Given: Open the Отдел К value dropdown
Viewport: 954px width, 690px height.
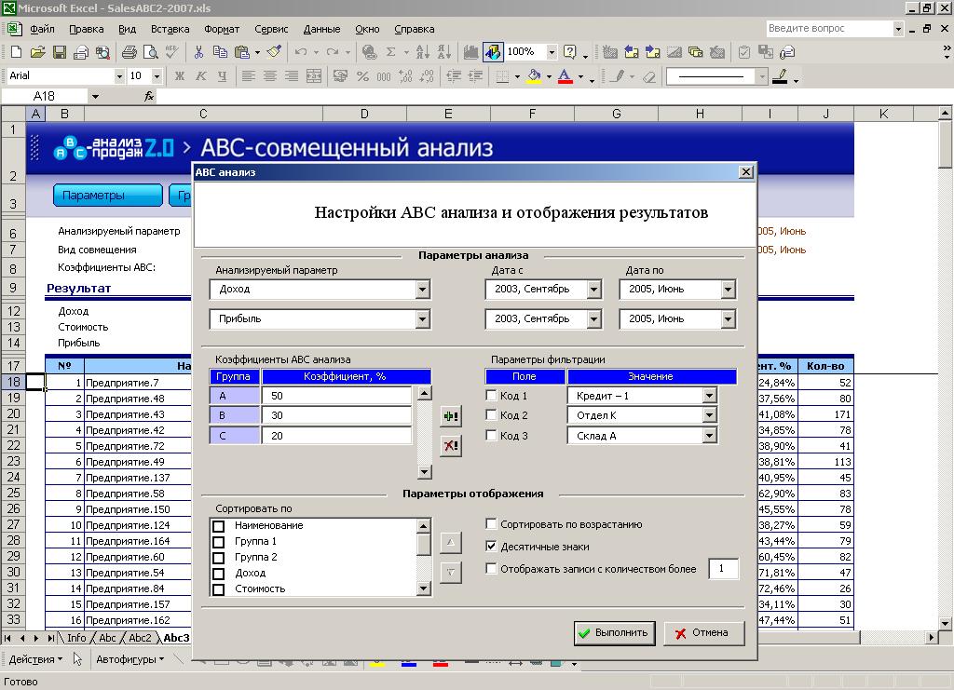Looking at the screenshot, I should click(709, 415).
